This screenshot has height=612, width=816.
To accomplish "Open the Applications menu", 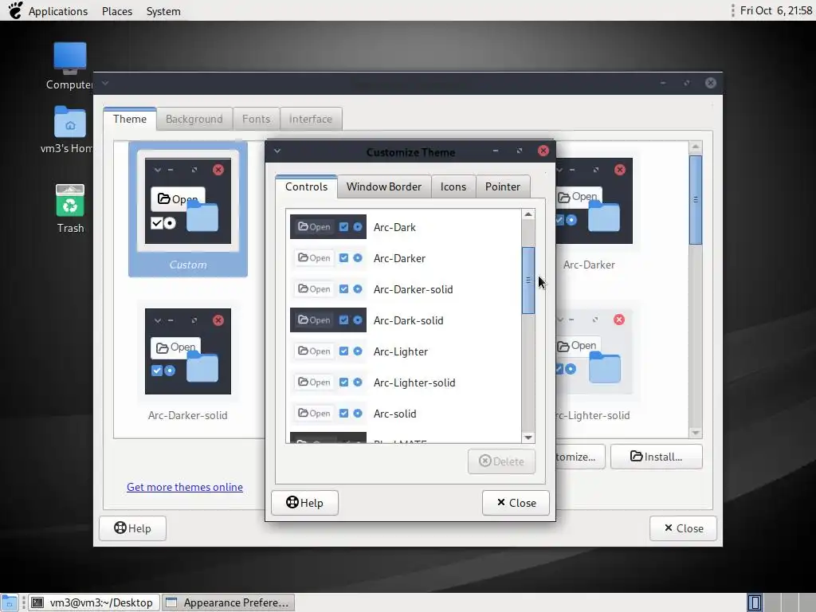I will (57, 11).
